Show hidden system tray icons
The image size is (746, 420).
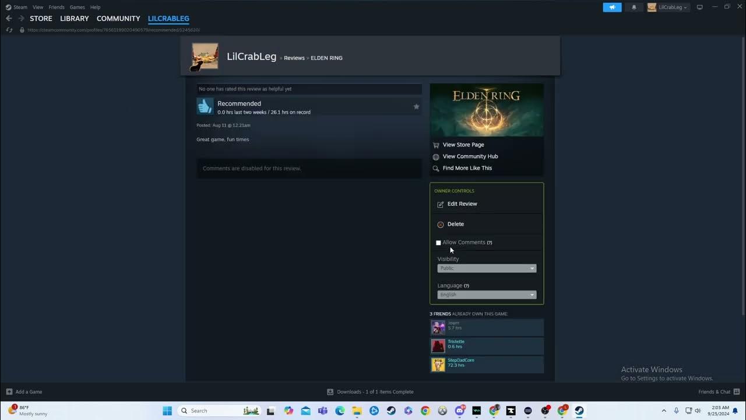[664, 411]
